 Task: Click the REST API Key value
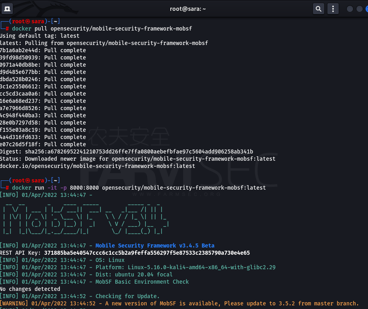pyautogui.click(x=147, y=253)
